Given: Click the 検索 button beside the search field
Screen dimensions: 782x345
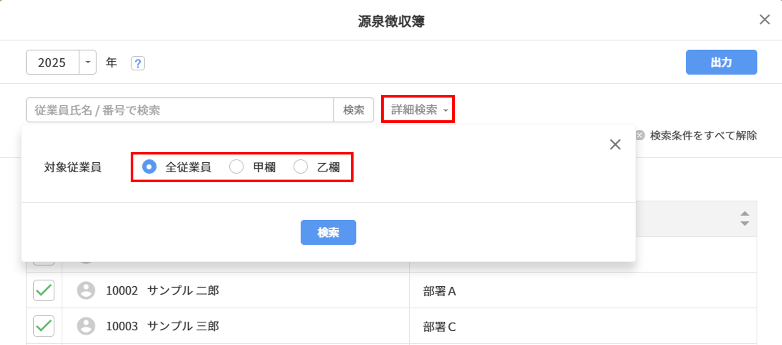Looking at the screenshot, I should [354, 110].
